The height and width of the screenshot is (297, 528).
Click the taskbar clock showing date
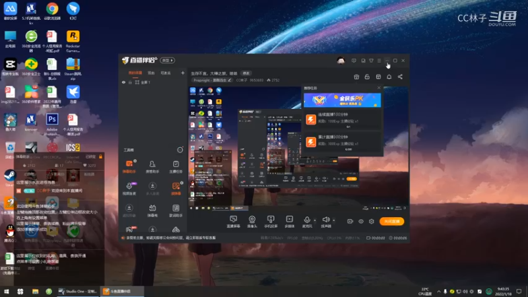pos(503,291)
